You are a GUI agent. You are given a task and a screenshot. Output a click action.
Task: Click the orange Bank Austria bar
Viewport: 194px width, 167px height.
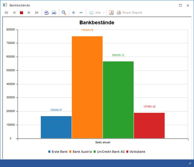[x=87, y=87]
